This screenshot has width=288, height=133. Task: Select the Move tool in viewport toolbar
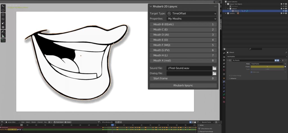pos(3,15)
